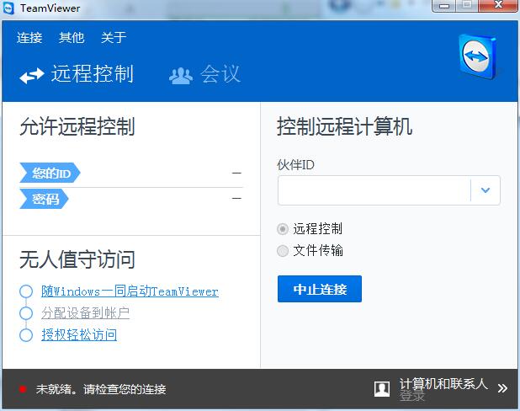Click the remote control arrows icon
Viewport: 520px width, 411px height.
coord(31,75)
